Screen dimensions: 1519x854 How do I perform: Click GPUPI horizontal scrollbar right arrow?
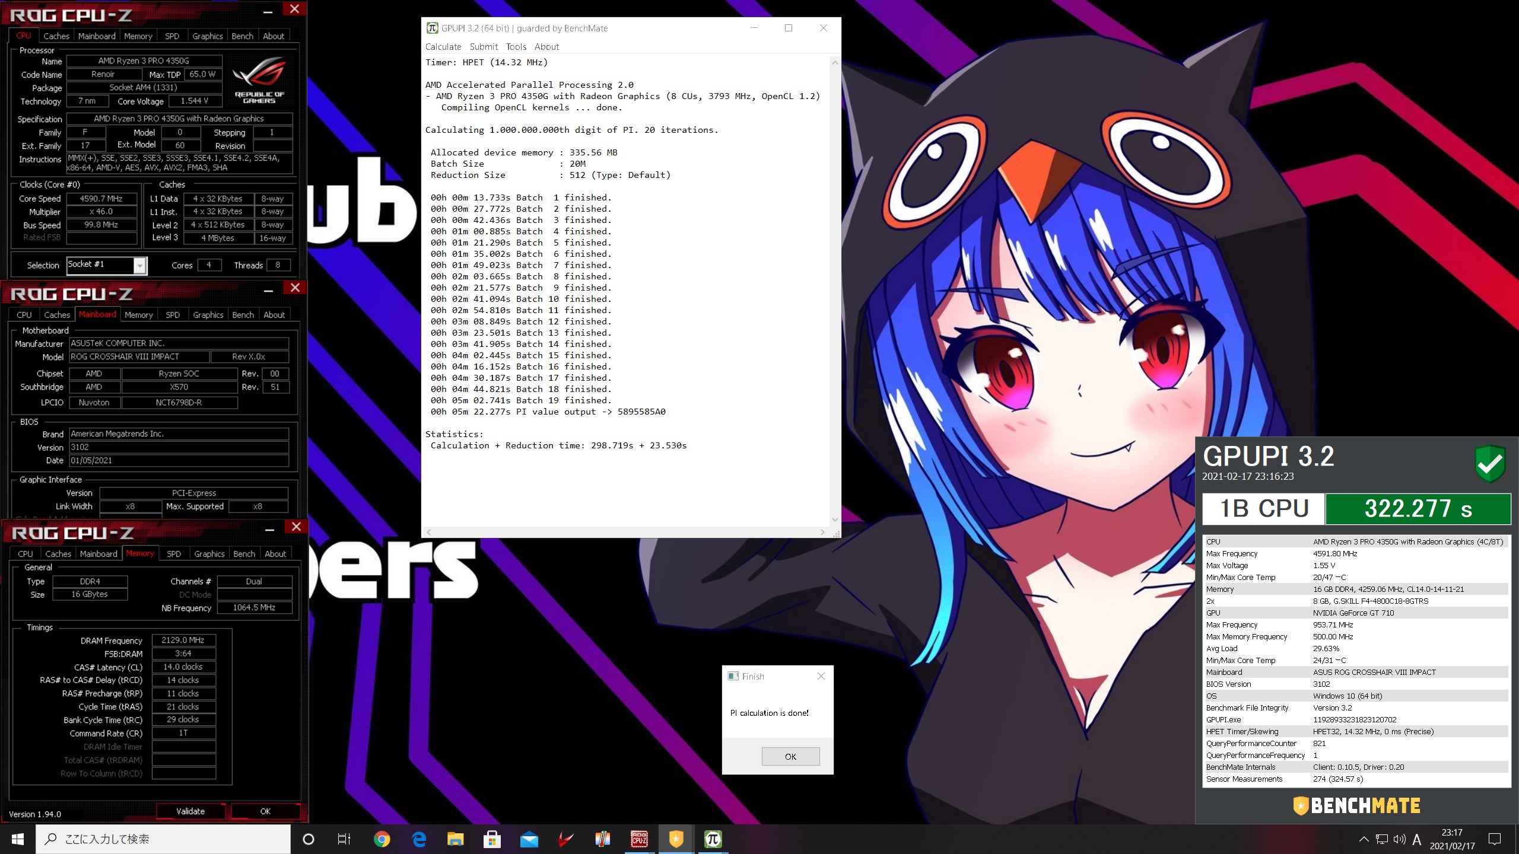click(x=822, y=532)
